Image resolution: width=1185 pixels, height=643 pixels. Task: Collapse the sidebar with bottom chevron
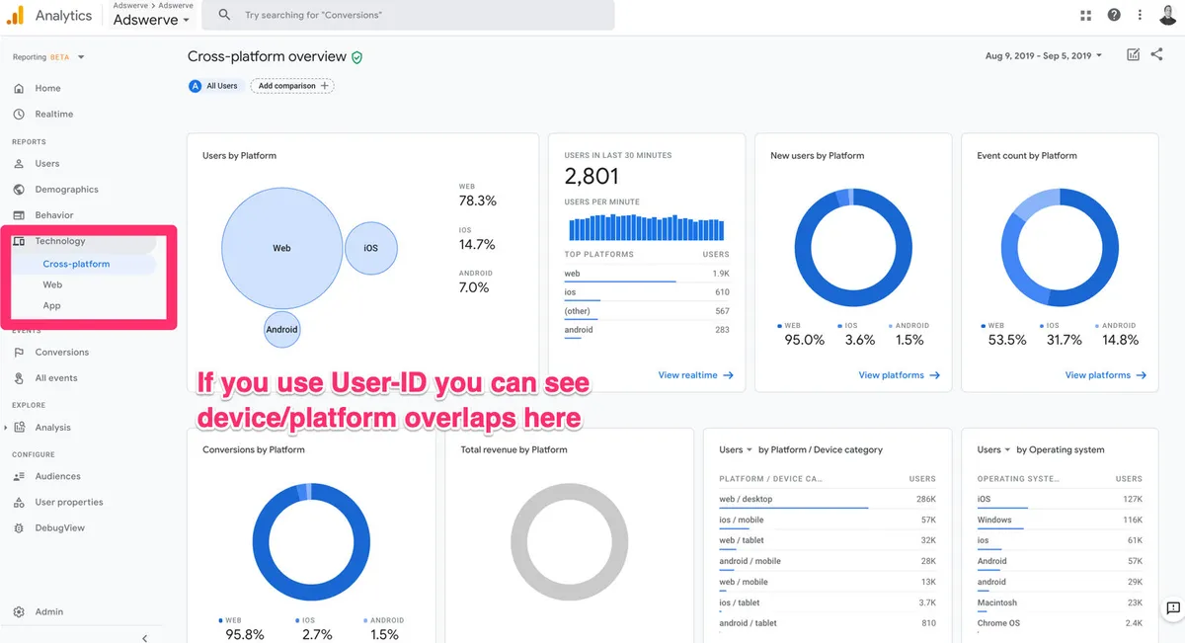coord(145,637)
